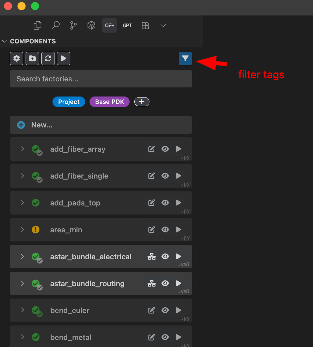Open the filter tags control

click(185, 58)
